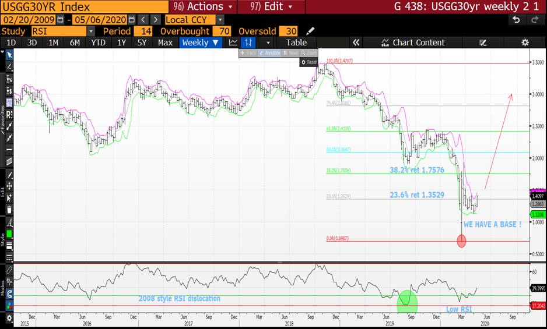Click the "WE HAVE A BASE !" annotation
This screenshot has height=329, width=547.
[x=493, y=224]
